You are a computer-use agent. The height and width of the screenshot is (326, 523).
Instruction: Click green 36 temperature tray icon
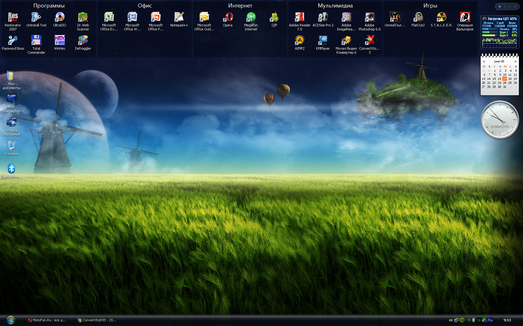click(479, 320)
